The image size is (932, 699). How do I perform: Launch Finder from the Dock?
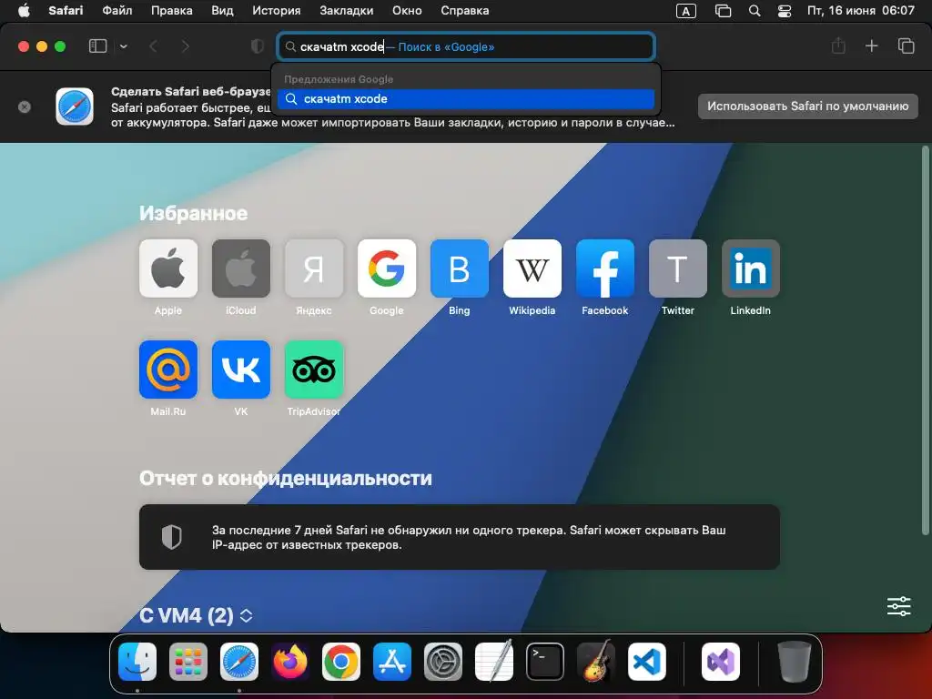point(137,662)
